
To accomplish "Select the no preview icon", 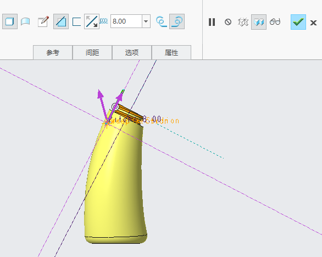I will [228, 22].
